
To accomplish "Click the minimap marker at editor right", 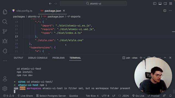I will [x=173, y=32].
